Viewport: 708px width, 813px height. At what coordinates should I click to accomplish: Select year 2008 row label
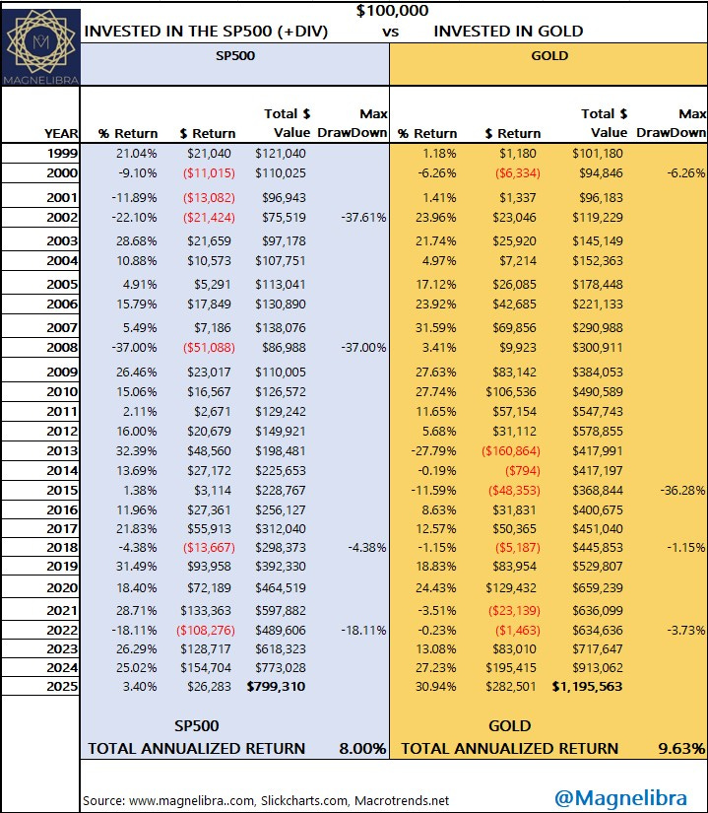[62, 348]
